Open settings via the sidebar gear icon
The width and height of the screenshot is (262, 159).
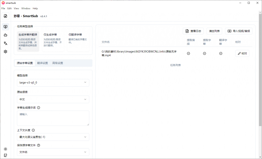point(5,51)
